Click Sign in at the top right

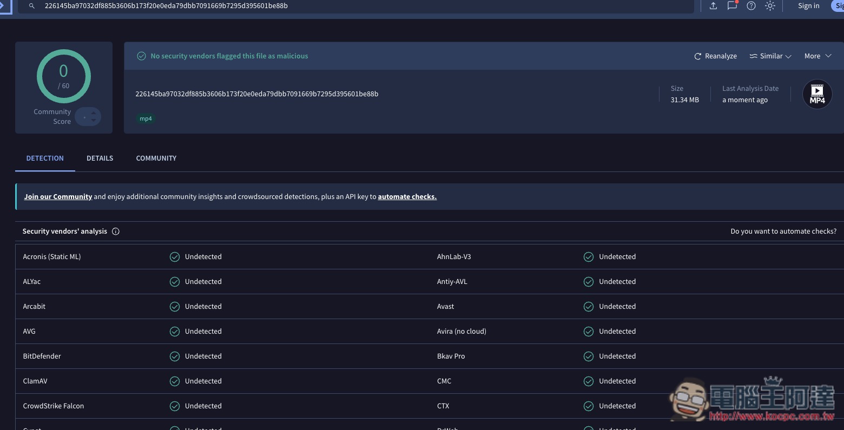coord(808,6)
